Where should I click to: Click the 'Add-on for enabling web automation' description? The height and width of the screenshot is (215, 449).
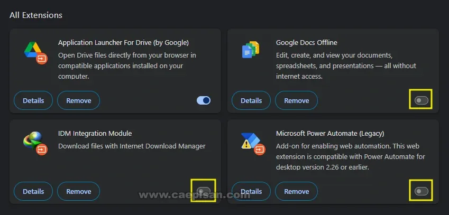coord(351,157)
